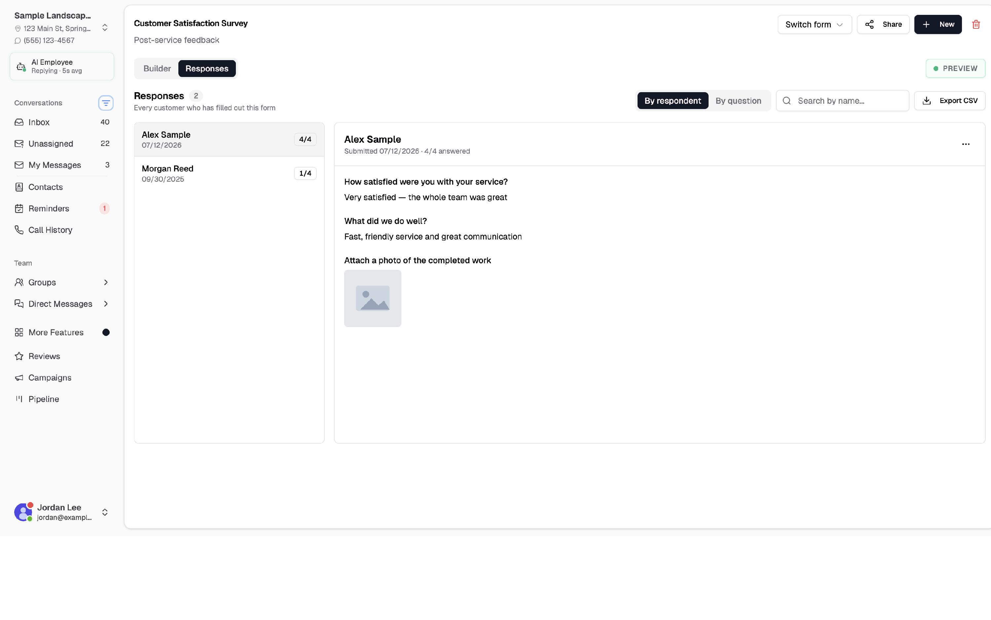Click 'How satisfied were you with your service?'
This screenshot has width=991, height=620.
coord(425,182)
